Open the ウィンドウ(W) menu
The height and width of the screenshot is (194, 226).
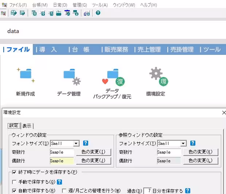point(124,5)
